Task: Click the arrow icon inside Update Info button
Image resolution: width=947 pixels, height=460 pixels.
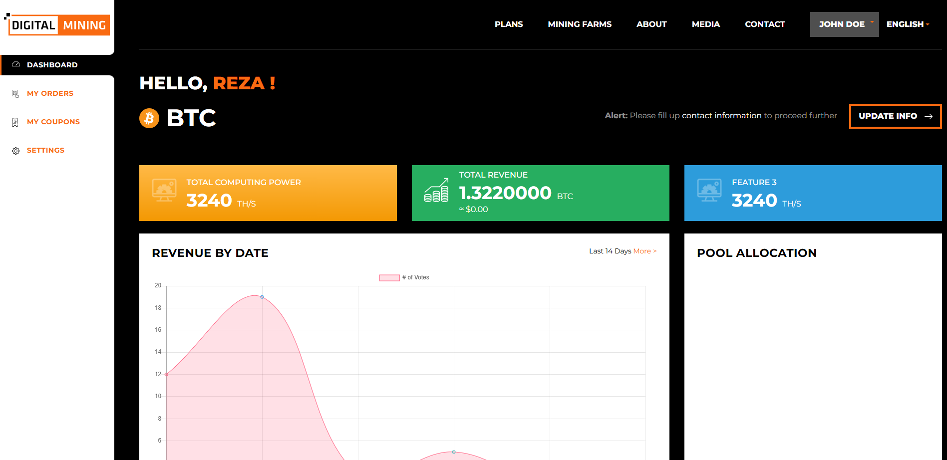Action: (x=929, y=116)
